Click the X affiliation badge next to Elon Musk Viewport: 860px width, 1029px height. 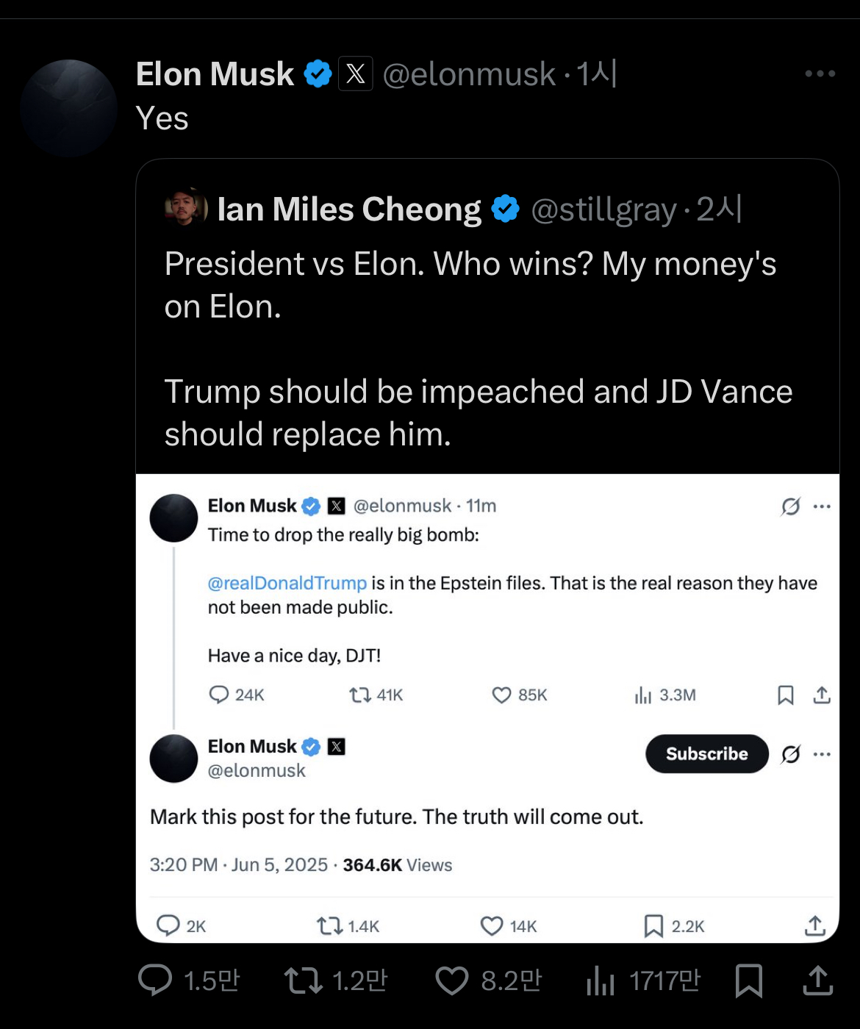(355, 73)
